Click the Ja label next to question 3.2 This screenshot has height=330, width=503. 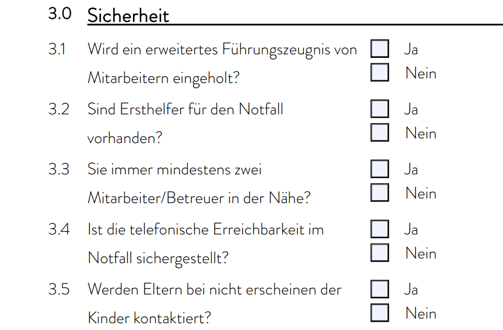pos(411,110)
